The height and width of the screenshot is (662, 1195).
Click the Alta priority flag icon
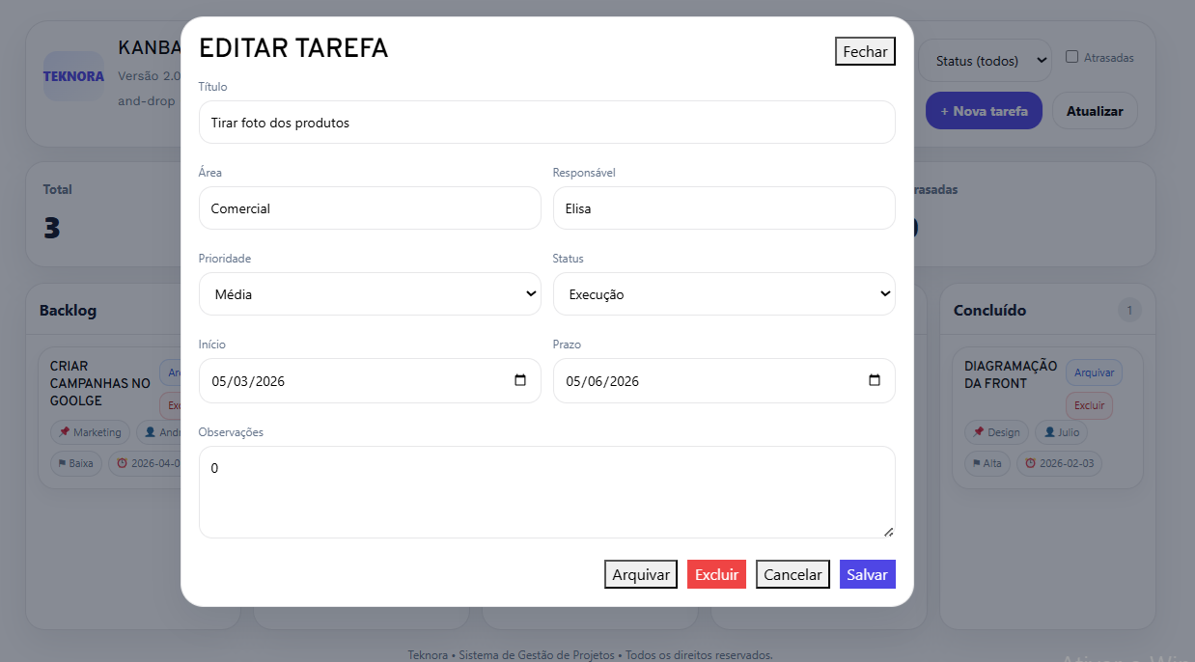tap(977, 463)
